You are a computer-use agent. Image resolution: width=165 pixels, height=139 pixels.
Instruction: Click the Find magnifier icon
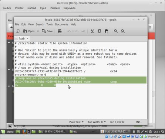[116, 31]
